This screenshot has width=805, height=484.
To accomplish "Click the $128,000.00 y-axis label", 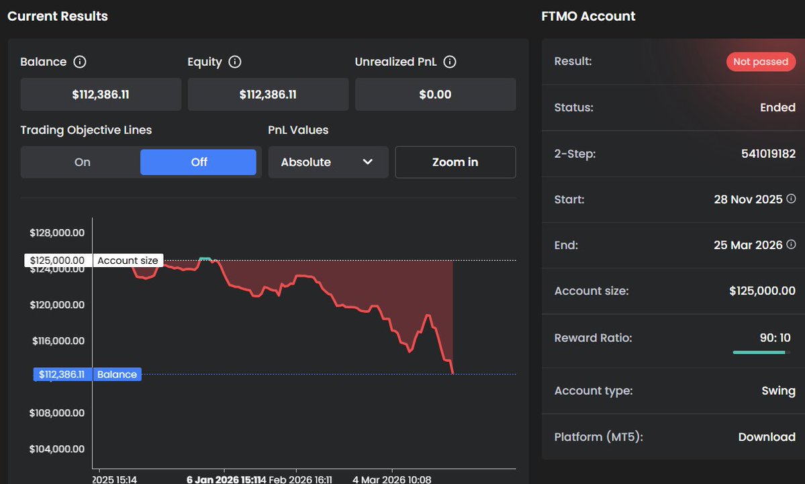I will [57, 232].
